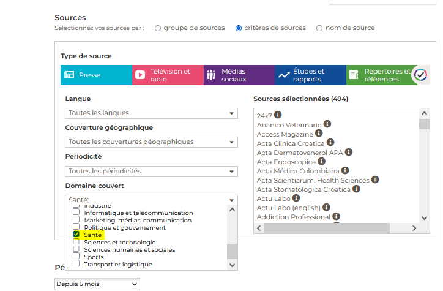Open info for Addiction Professional
This screenshot has width=443, height=291.
click(x=336, y=216)
